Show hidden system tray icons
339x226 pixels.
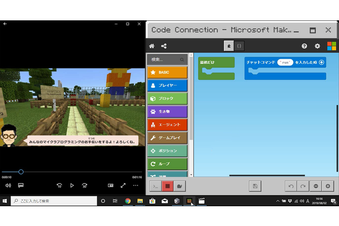(278, 201)
